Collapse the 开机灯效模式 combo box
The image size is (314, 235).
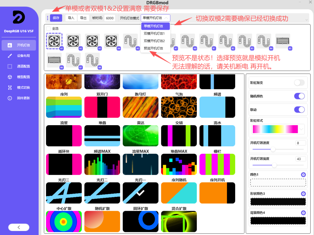(x=155, y=18)
